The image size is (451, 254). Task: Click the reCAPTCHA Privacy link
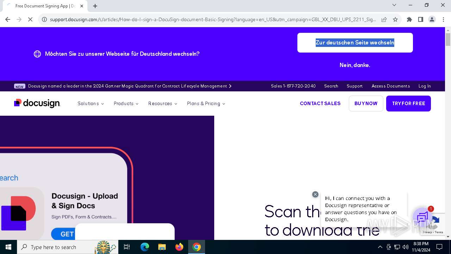click(427, 232)
